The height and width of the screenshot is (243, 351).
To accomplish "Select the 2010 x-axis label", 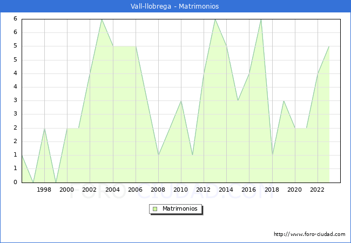I will [x=181, y=190].
